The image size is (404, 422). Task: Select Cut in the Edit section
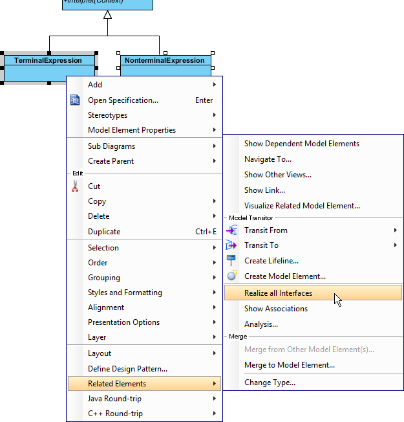pyautogui.click(x=144, y=186)
